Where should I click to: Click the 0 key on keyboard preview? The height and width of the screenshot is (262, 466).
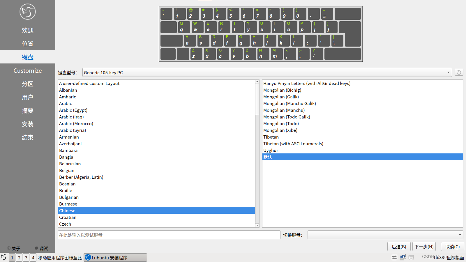coord(300,14)
